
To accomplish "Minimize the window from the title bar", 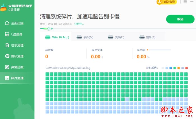I will [x=192, y=1].
